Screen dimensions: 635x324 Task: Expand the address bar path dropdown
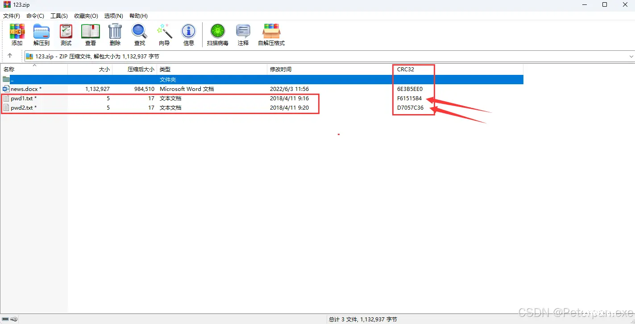(631, 56)
